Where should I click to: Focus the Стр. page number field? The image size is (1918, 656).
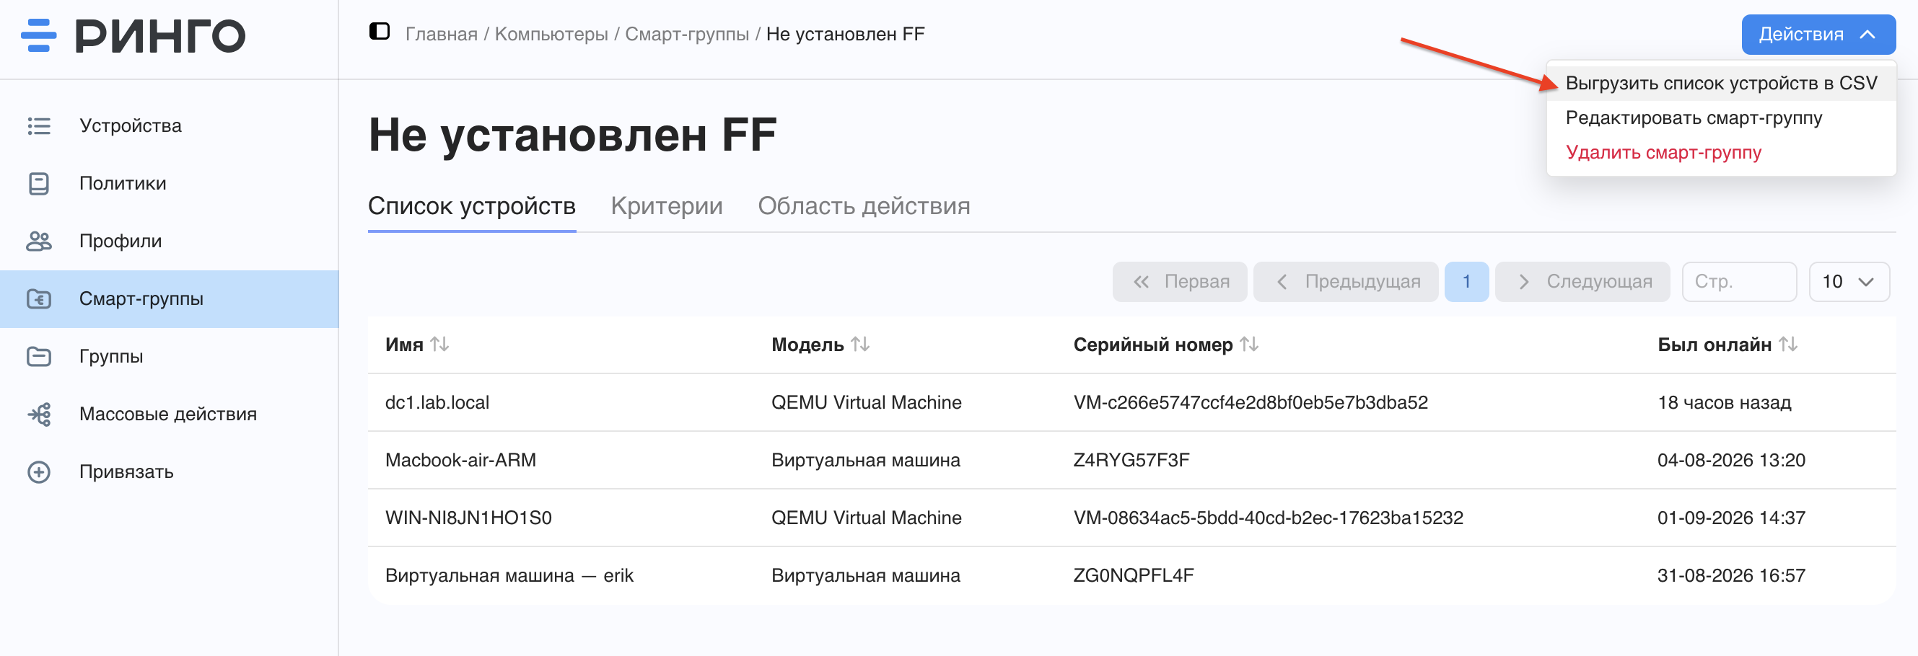[1739, 282]
